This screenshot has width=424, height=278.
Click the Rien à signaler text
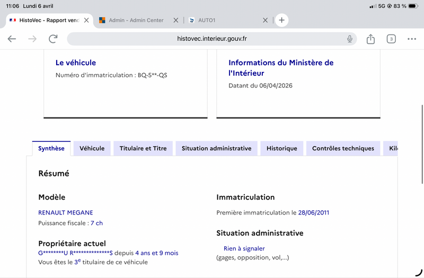[x=244, y=248]
